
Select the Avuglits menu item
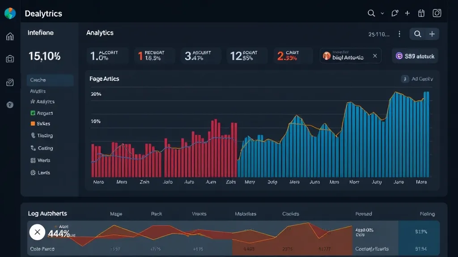click(x=38, y=91)
